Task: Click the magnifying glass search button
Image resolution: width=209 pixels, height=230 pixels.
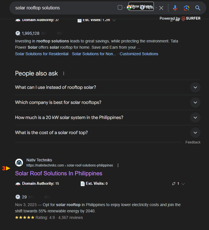Action: (x=198, y=8)
